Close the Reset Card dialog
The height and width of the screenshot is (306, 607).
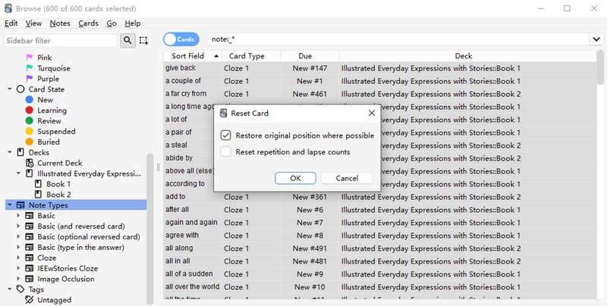(372, 113)
